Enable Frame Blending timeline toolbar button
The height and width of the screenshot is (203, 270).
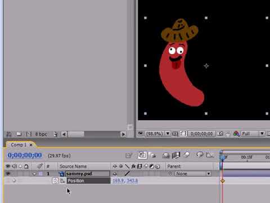176,155
